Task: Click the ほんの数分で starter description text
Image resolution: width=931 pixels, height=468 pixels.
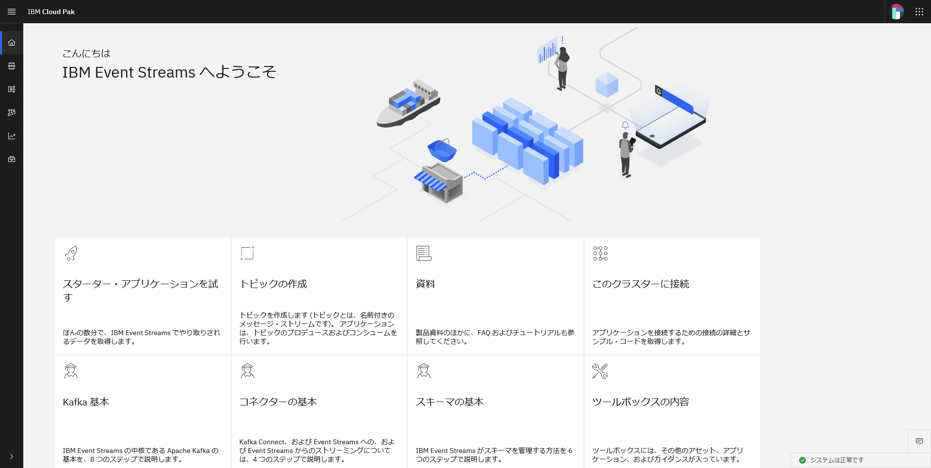Action: click(142, 337)
